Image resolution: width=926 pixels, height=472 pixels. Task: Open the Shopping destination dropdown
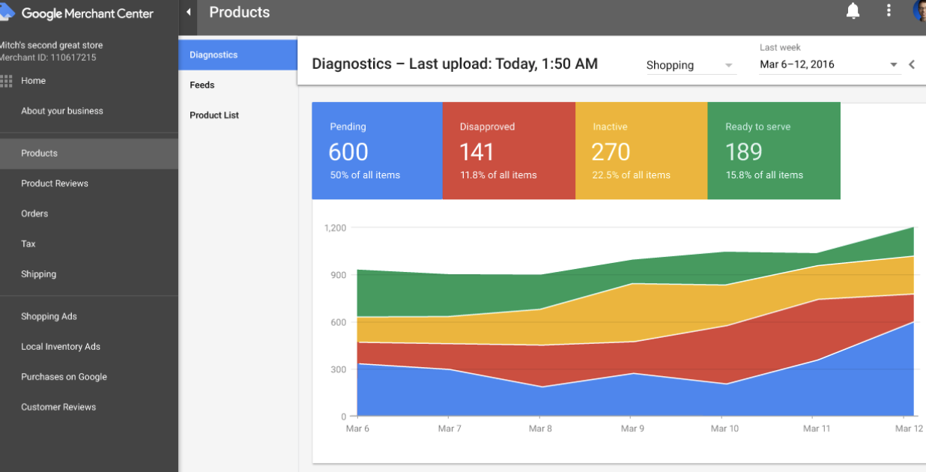(689, 65)
